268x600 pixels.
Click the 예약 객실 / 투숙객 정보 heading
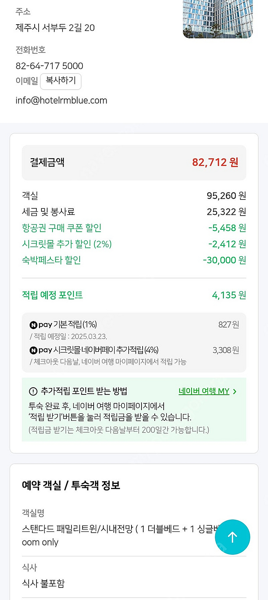tap(71, 485)
